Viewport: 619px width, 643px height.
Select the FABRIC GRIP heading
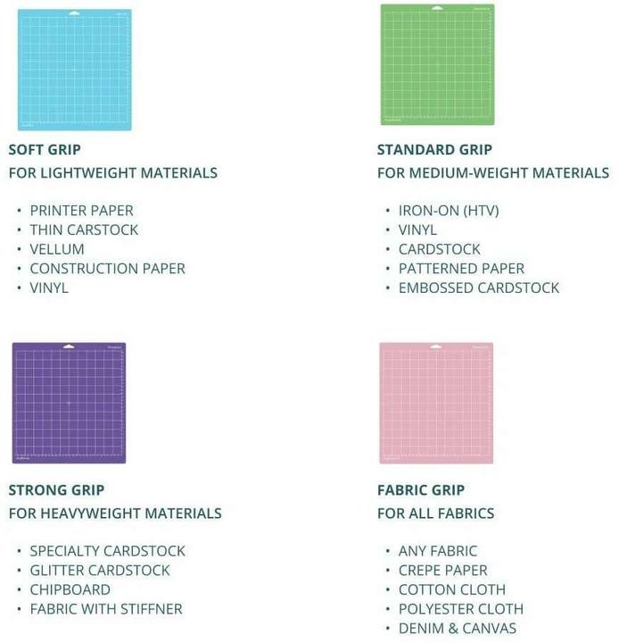tap(423, 489)
